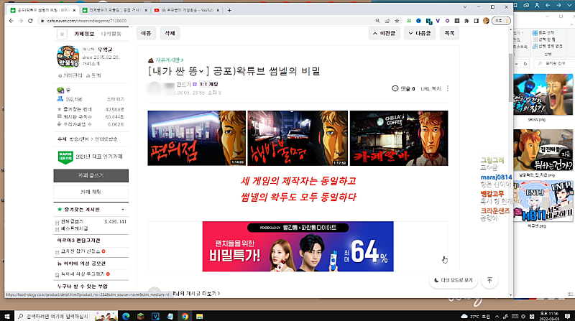Viewport: 575px width, 321px height.
Task: Go back with the browser back arrow
Action: [11, 21]
